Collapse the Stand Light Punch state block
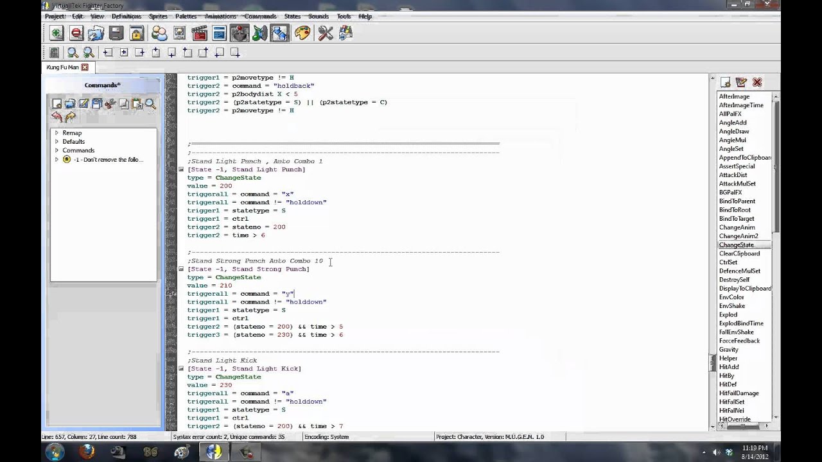Screen dimensions: 822x462 click(x=181, y=169)
